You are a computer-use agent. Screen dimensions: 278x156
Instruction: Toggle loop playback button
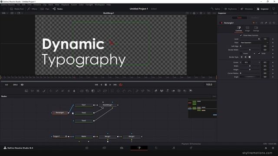[121, 85]
